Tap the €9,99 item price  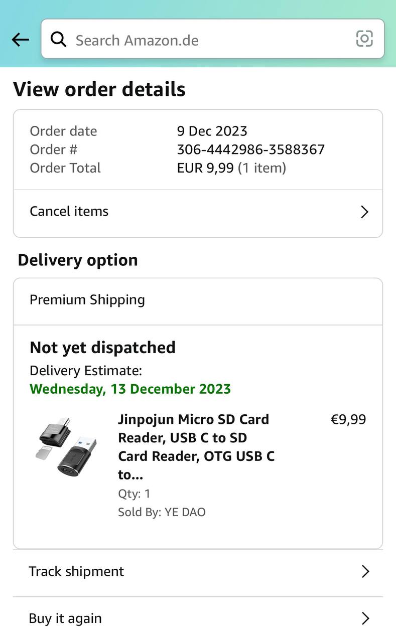(x=348, y=419)
